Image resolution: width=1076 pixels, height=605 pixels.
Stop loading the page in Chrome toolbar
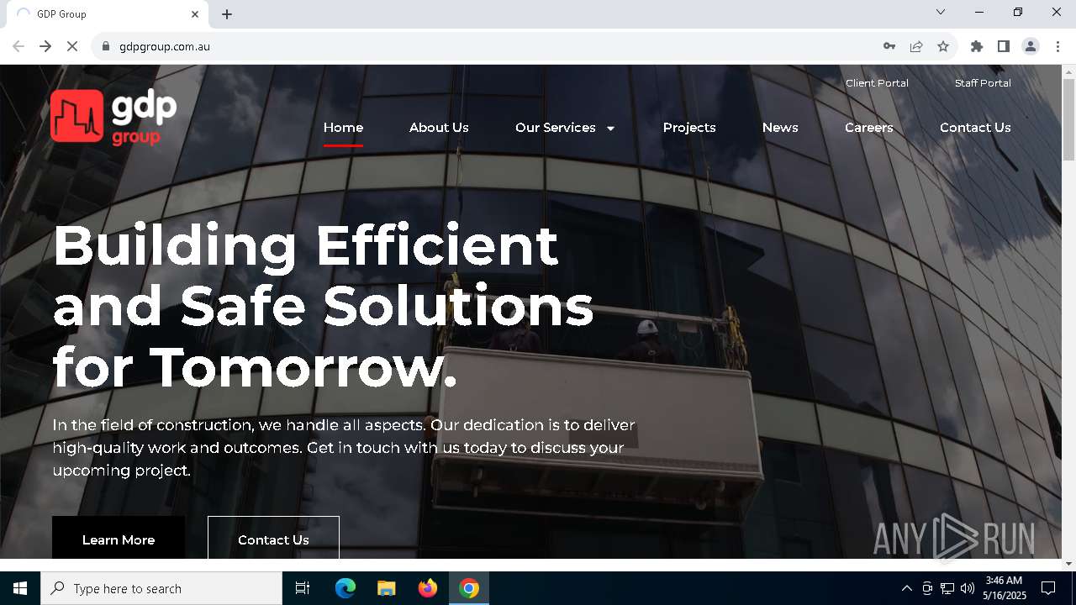tap(72, 46)
